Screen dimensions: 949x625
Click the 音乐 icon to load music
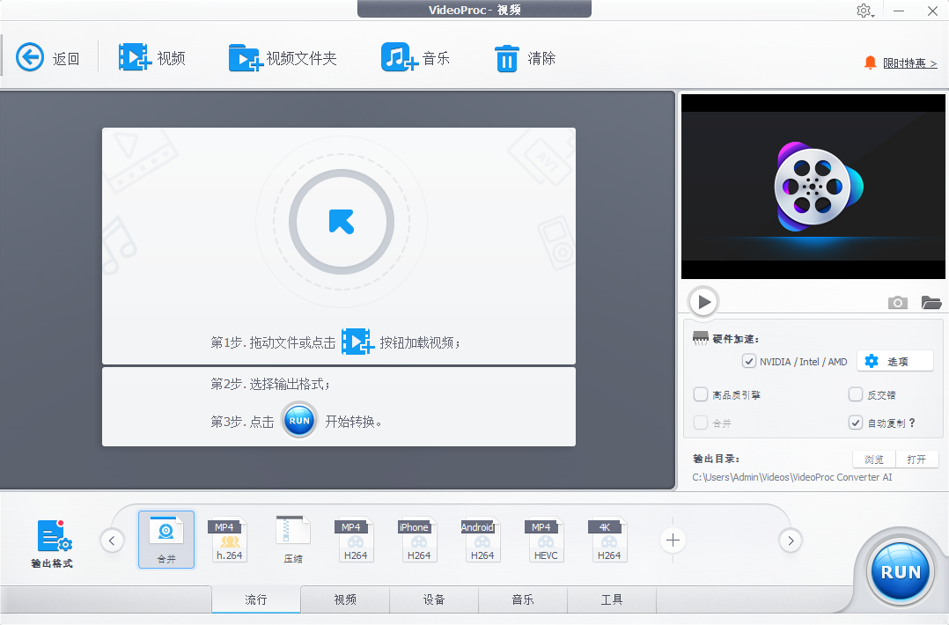[395, 56]
